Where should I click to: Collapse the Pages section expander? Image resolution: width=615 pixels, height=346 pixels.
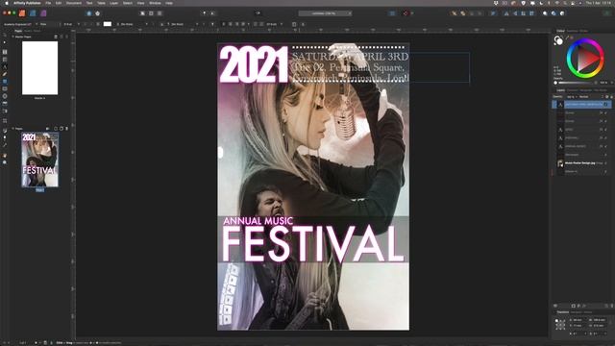(12, 128)
